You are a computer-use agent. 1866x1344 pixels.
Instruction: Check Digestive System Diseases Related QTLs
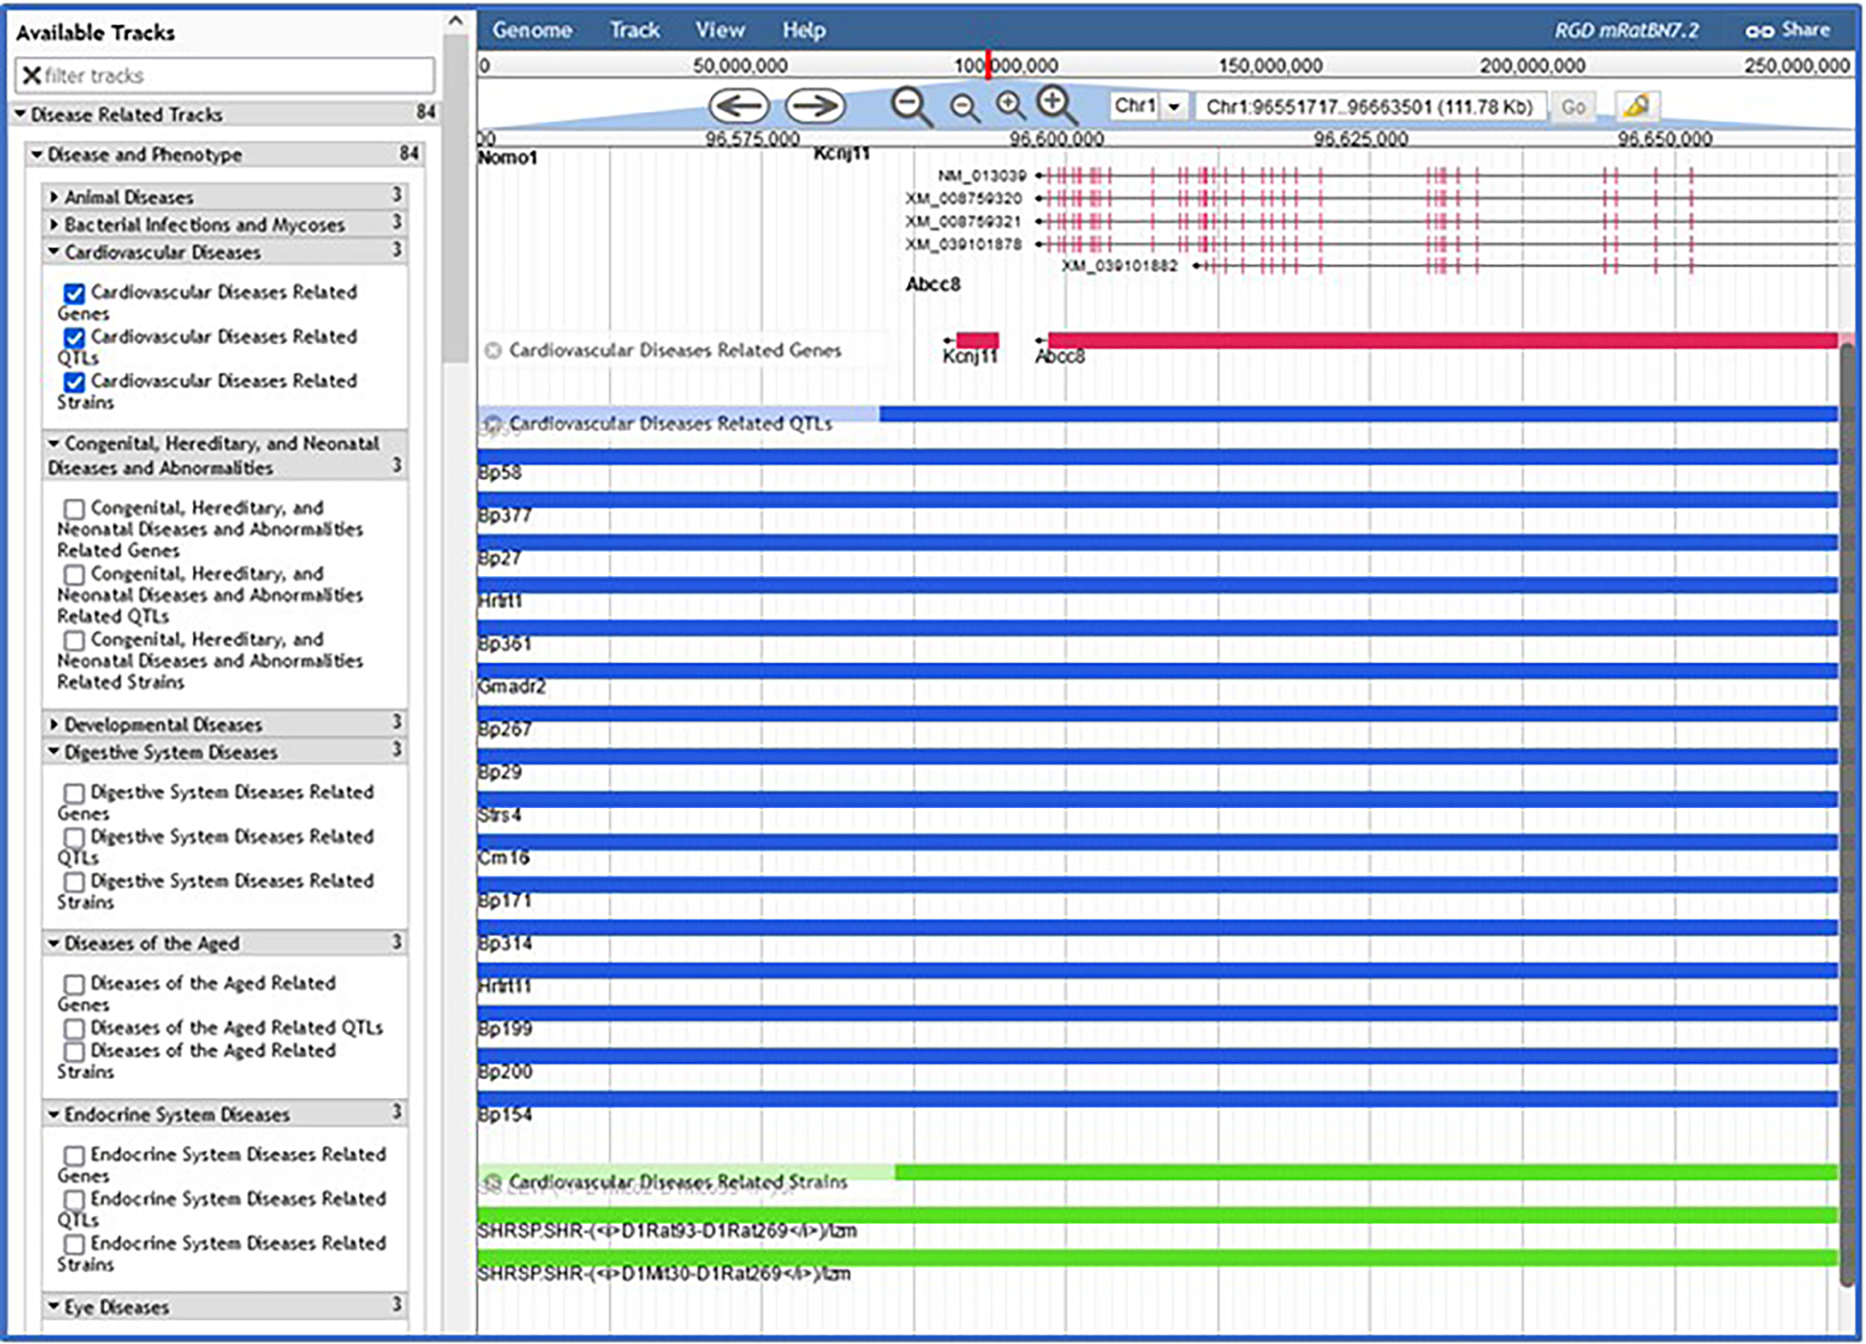(x=75, y=837)
